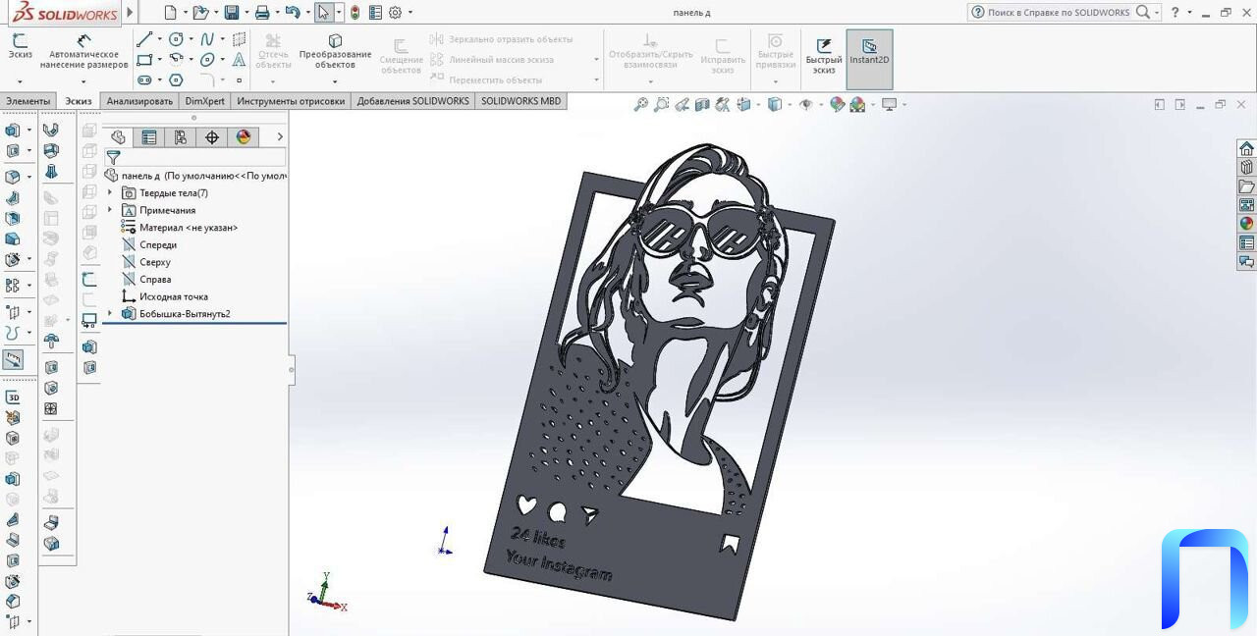
Task: Expand the Бобышка-Вытянуть2 feature
Action: 110,314
